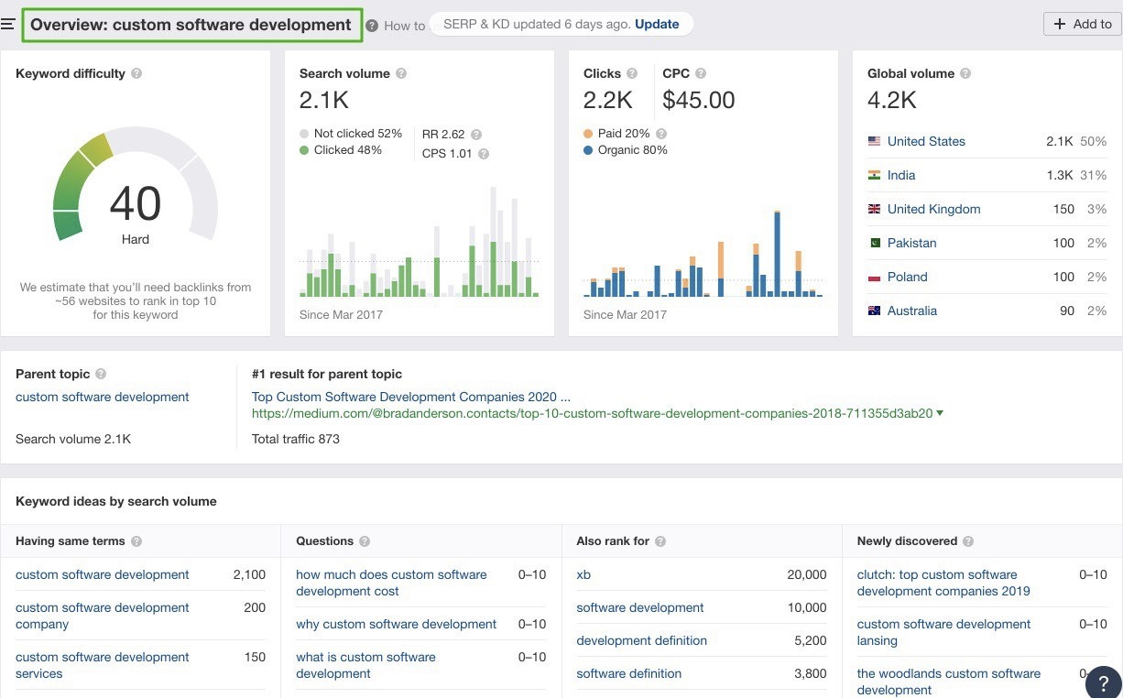Screen dimensions: 1123x698
Task: Click help icon next to Keyword difficulty
Action: [136, 74]
